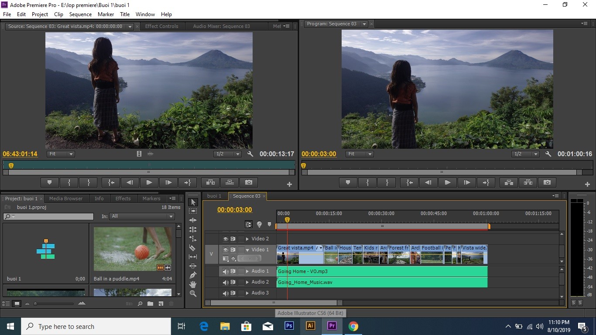
Task: Select the Ripple Edit tool
Action: click(x=193, y=220)
